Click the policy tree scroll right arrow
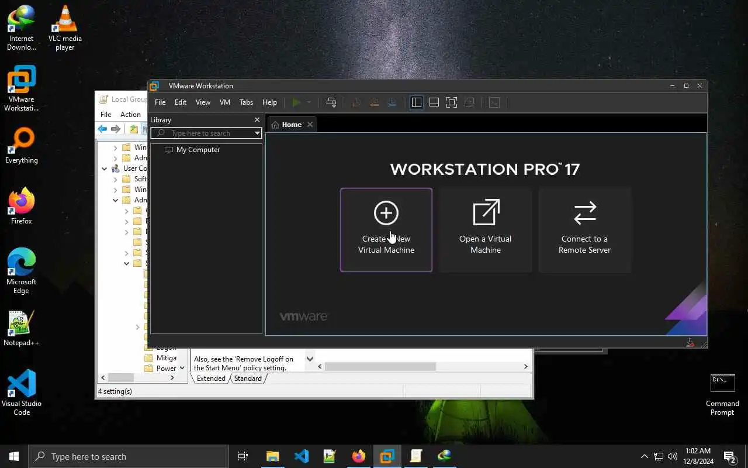The image size is (748, 468). (x=172, y=378)
